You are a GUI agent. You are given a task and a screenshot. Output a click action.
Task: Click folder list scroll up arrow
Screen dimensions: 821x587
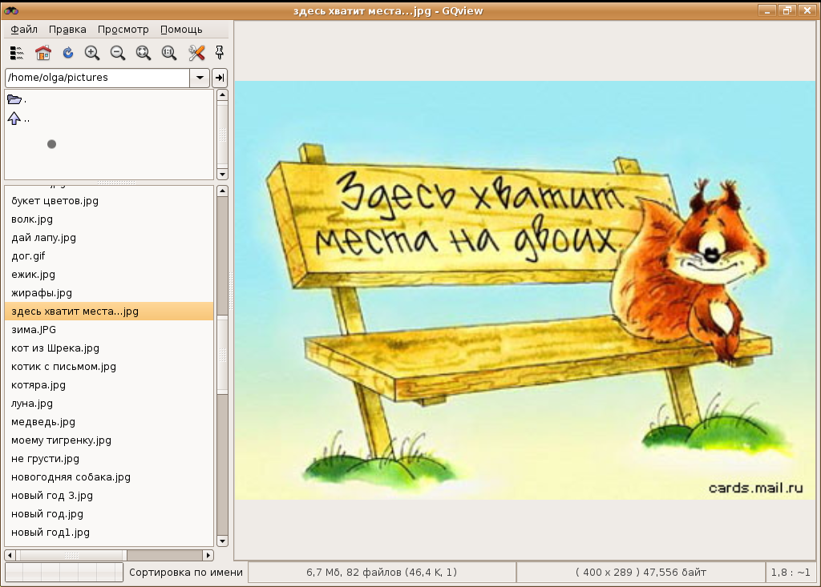223,95
